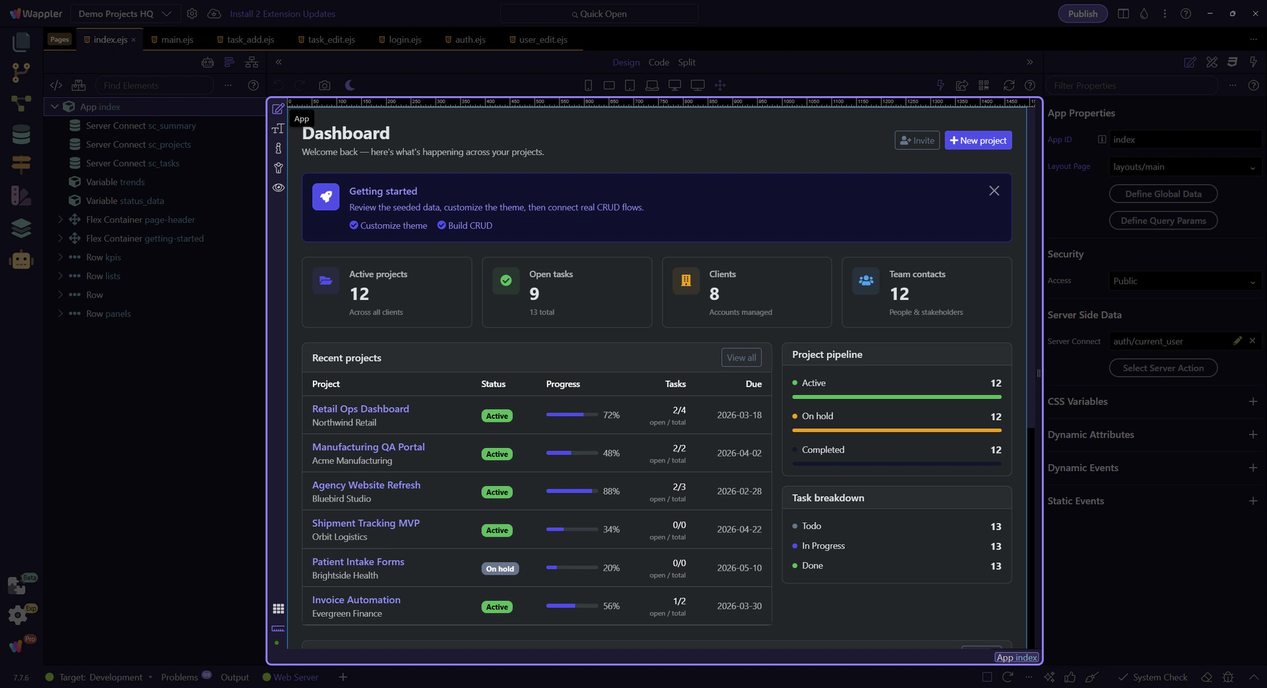The image size is (1267, 688).
Task: Open the Layout Page dropdown
Action: pyautogui.click(x=1184, y=168)
